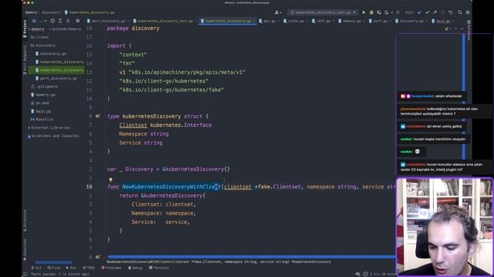Click demory breadcrumb in navigation bar
Image resolution: width=494 pixels, height=277 pixels.
point(32,12)
